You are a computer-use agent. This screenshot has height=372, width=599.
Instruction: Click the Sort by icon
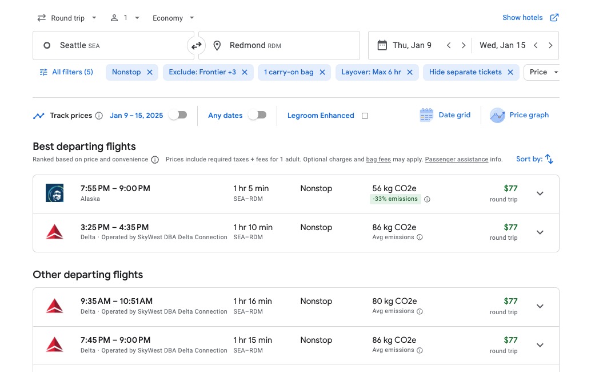point(549,159)
